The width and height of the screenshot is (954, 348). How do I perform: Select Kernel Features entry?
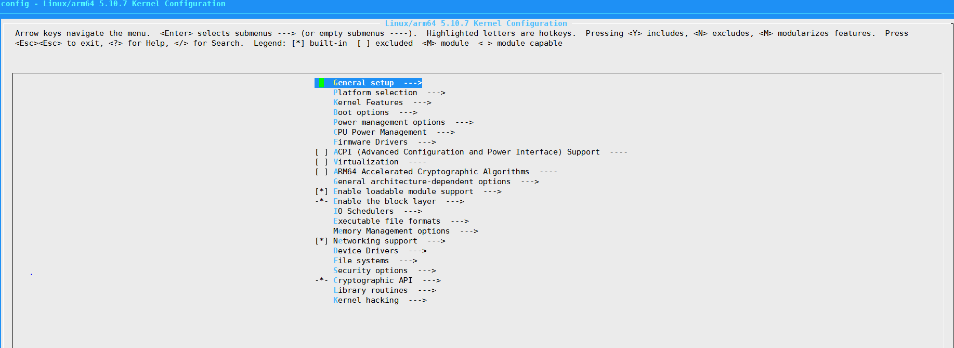368,102
